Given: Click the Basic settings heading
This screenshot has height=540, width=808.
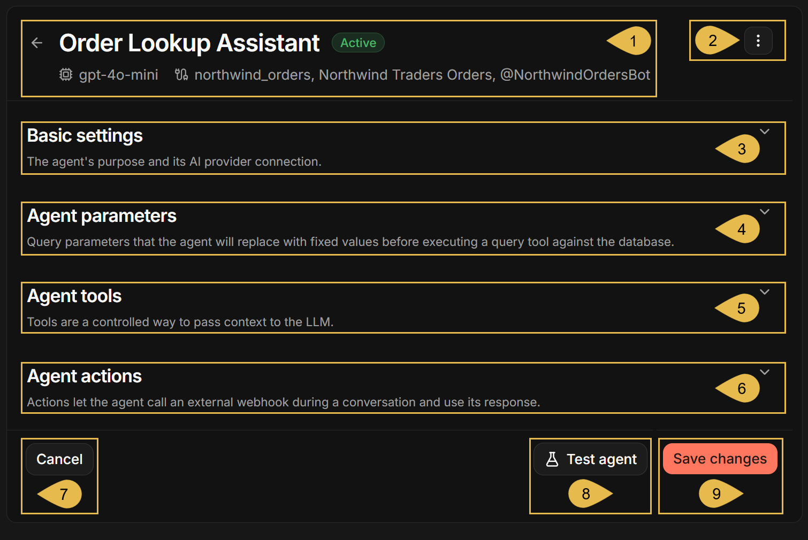Looking at the screenshot, I should (85, 136).
